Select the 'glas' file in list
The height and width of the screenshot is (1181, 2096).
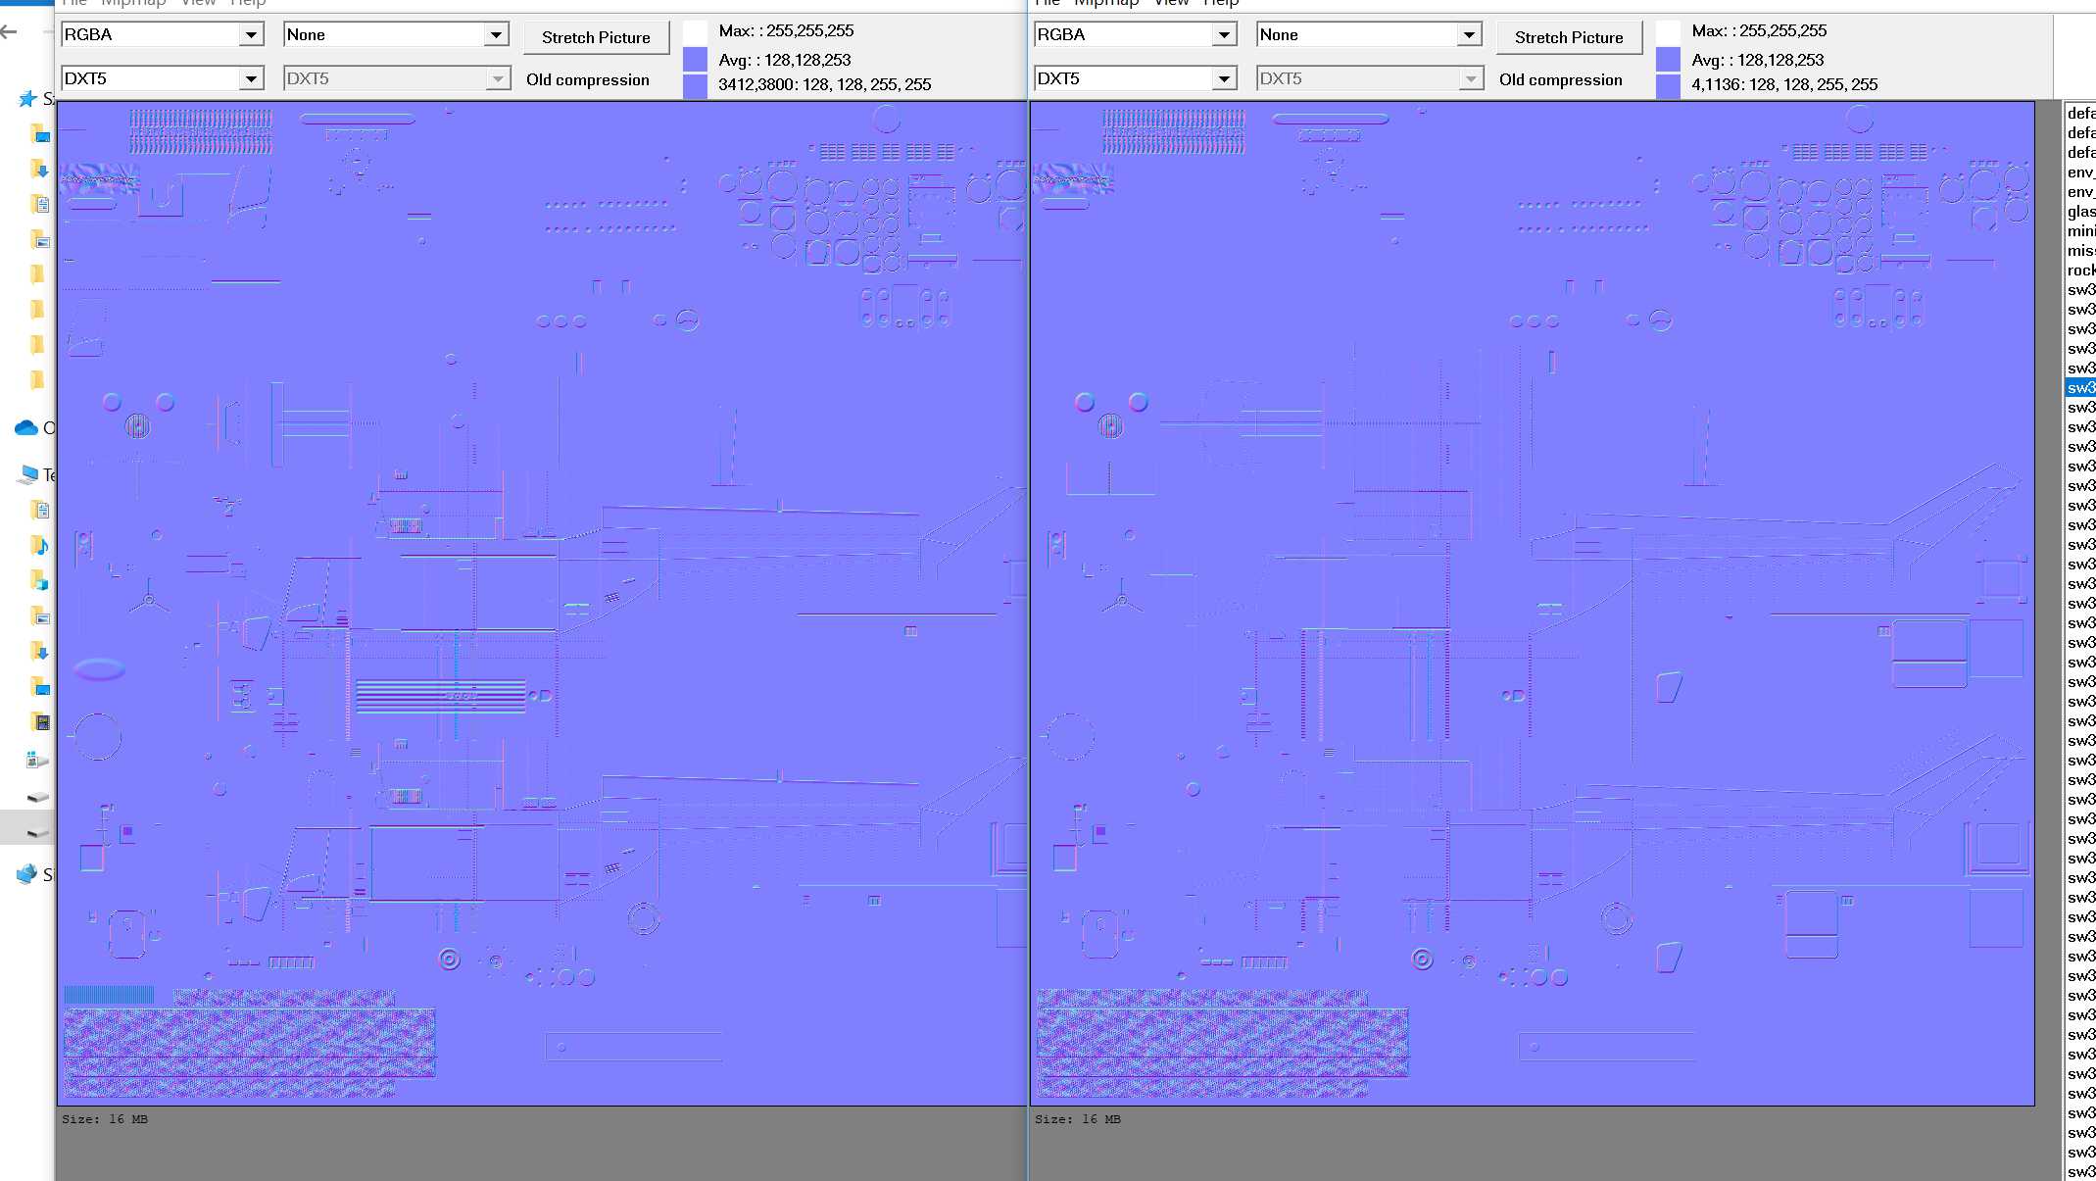[x=2080, y=212]
